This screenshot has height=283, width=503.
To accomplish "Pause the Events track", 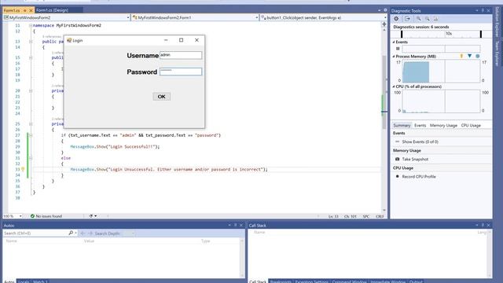I will pos(398,49).
